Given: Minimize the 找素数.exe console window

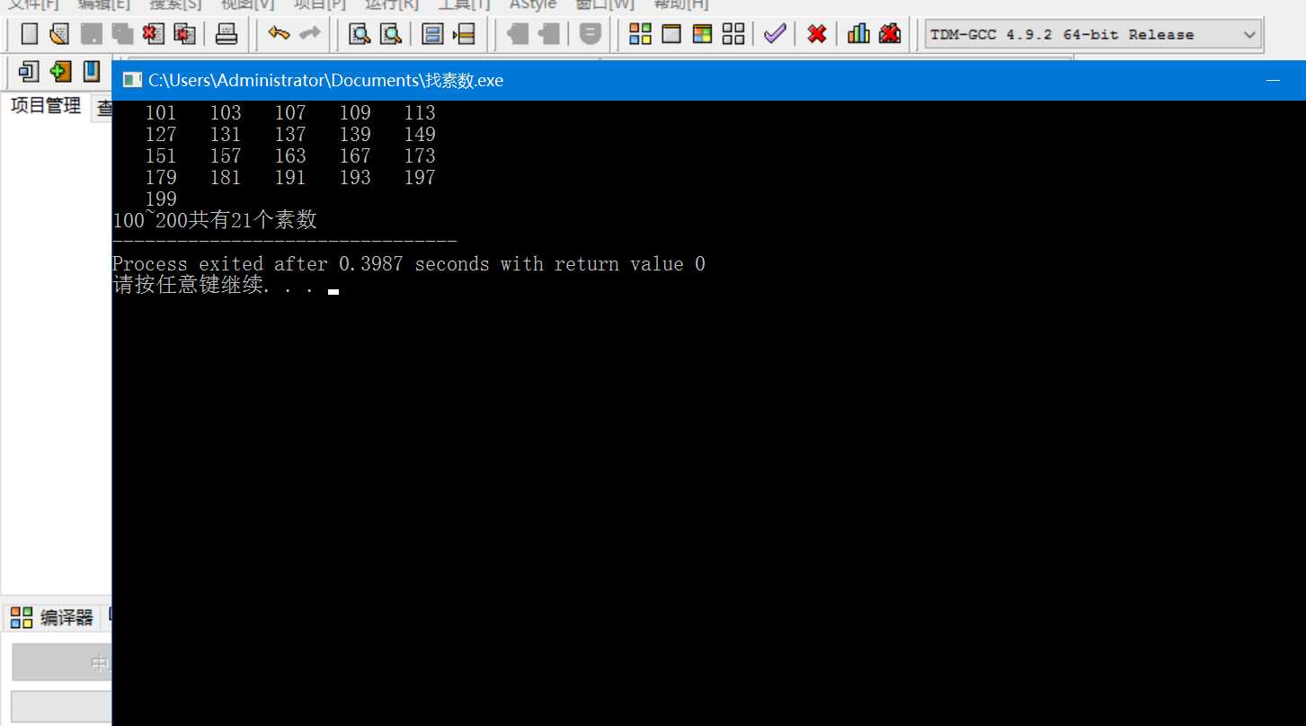Looking at the screenshot, I should point(1272,80).
